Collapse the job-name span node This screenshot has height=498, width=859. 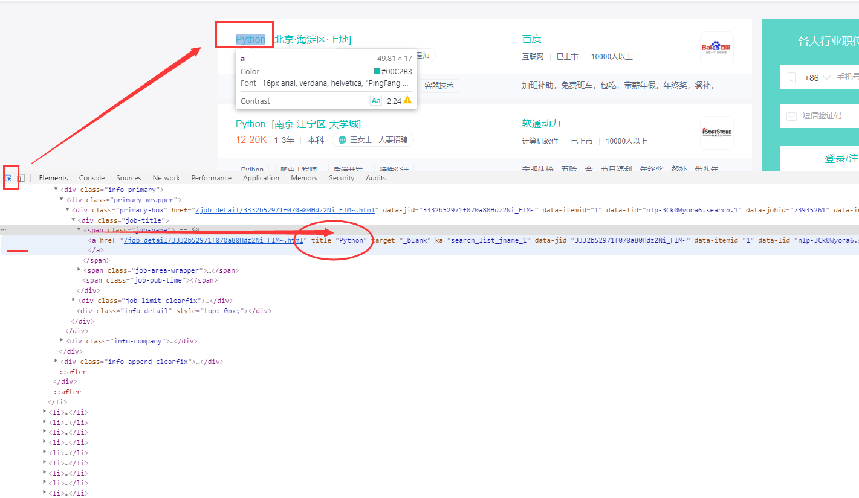79,230
